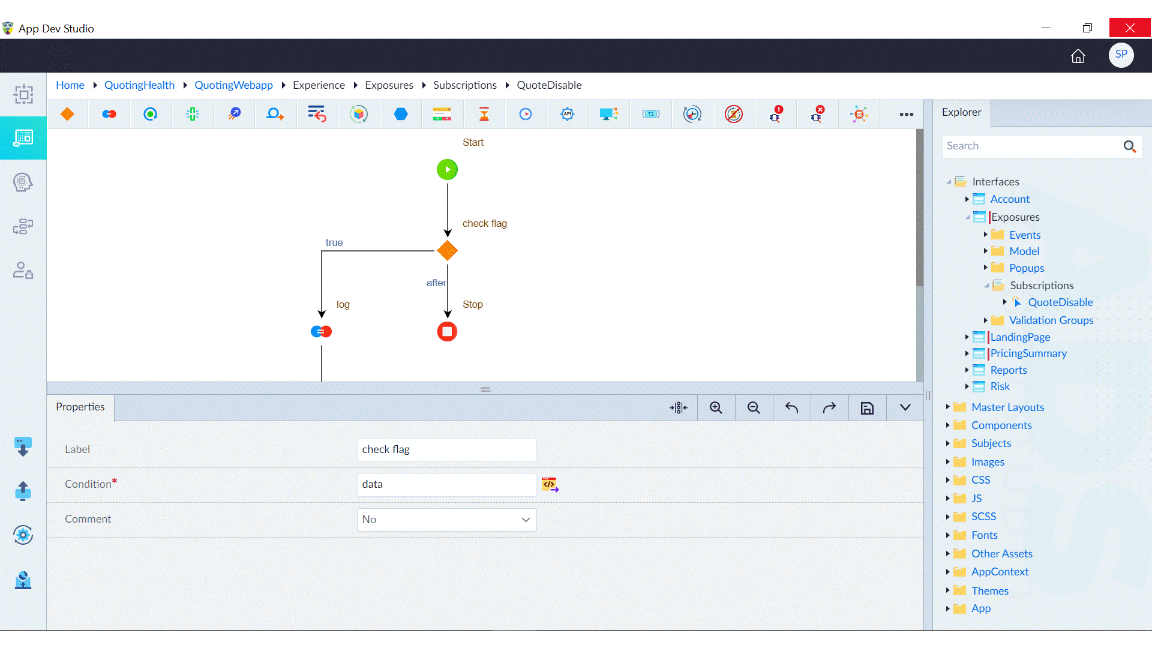The width and height of the screenshot is (1152, 648).
Task: Expand the Account interface tree arrow
Action: [967, 199]
